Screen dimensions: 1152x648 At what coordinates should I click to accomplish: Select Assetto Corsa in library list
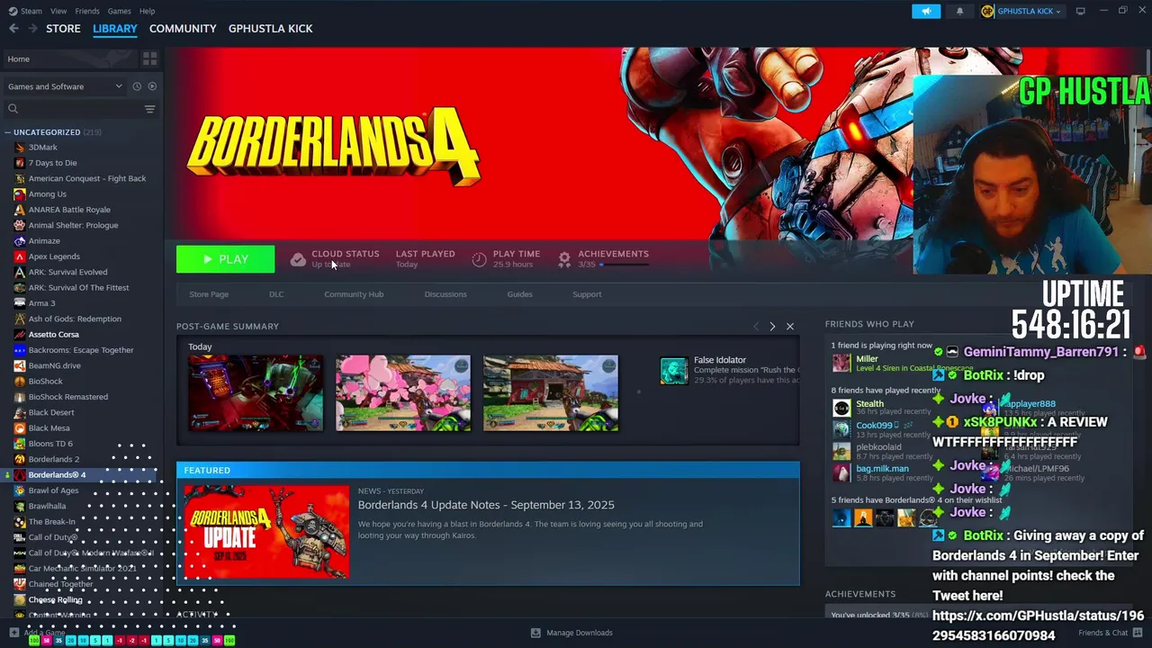tap(53, 335)
